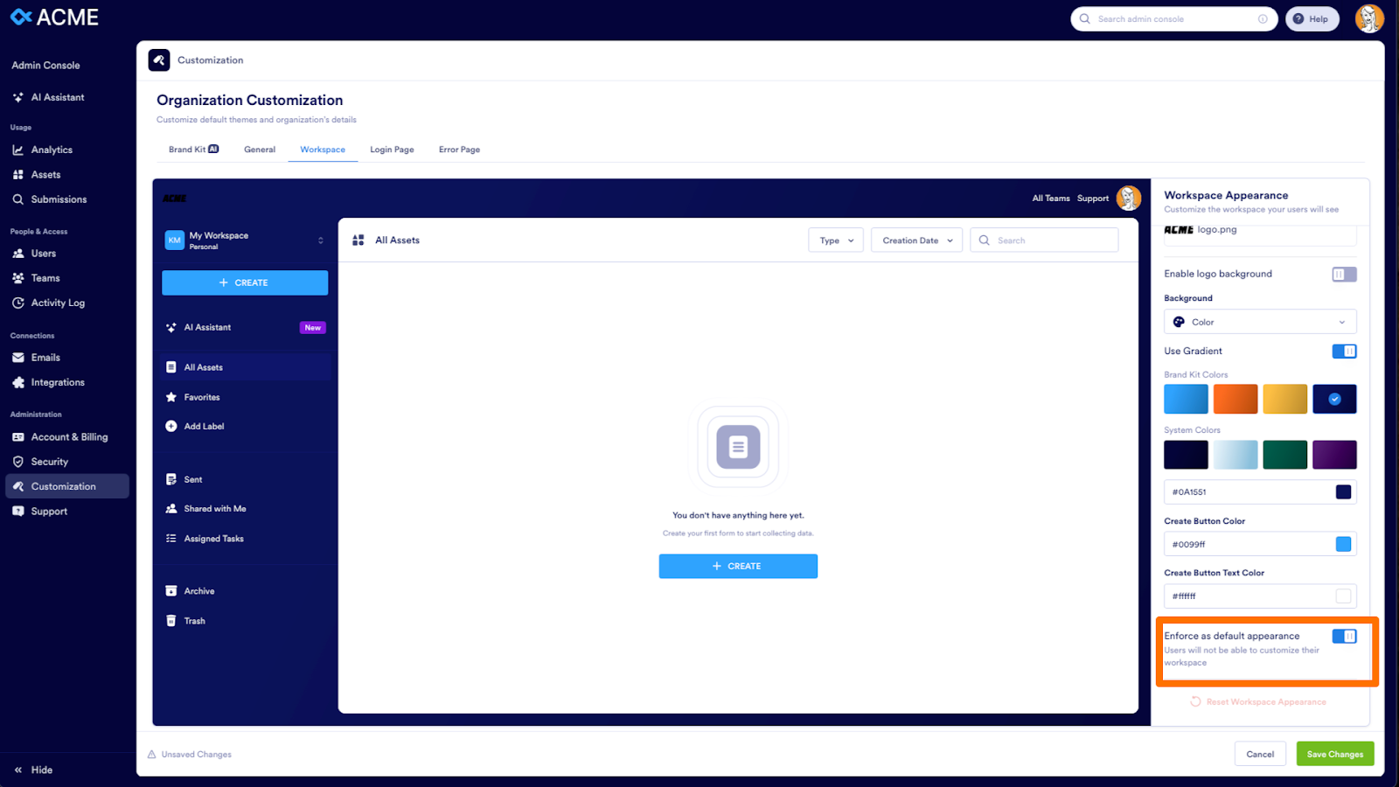Image resolution: width=1399 pixels, height=787 pixels.
Task: Select Analytics in the Usage section
Action: [x=52, y=150]
